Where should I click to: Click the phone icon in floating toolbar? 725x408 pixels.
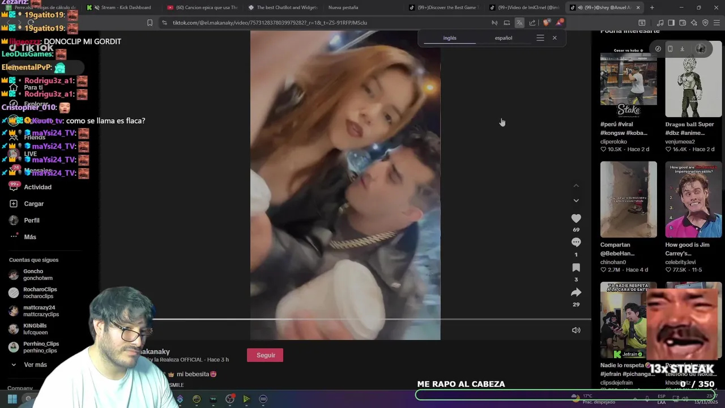pos(670,49)
